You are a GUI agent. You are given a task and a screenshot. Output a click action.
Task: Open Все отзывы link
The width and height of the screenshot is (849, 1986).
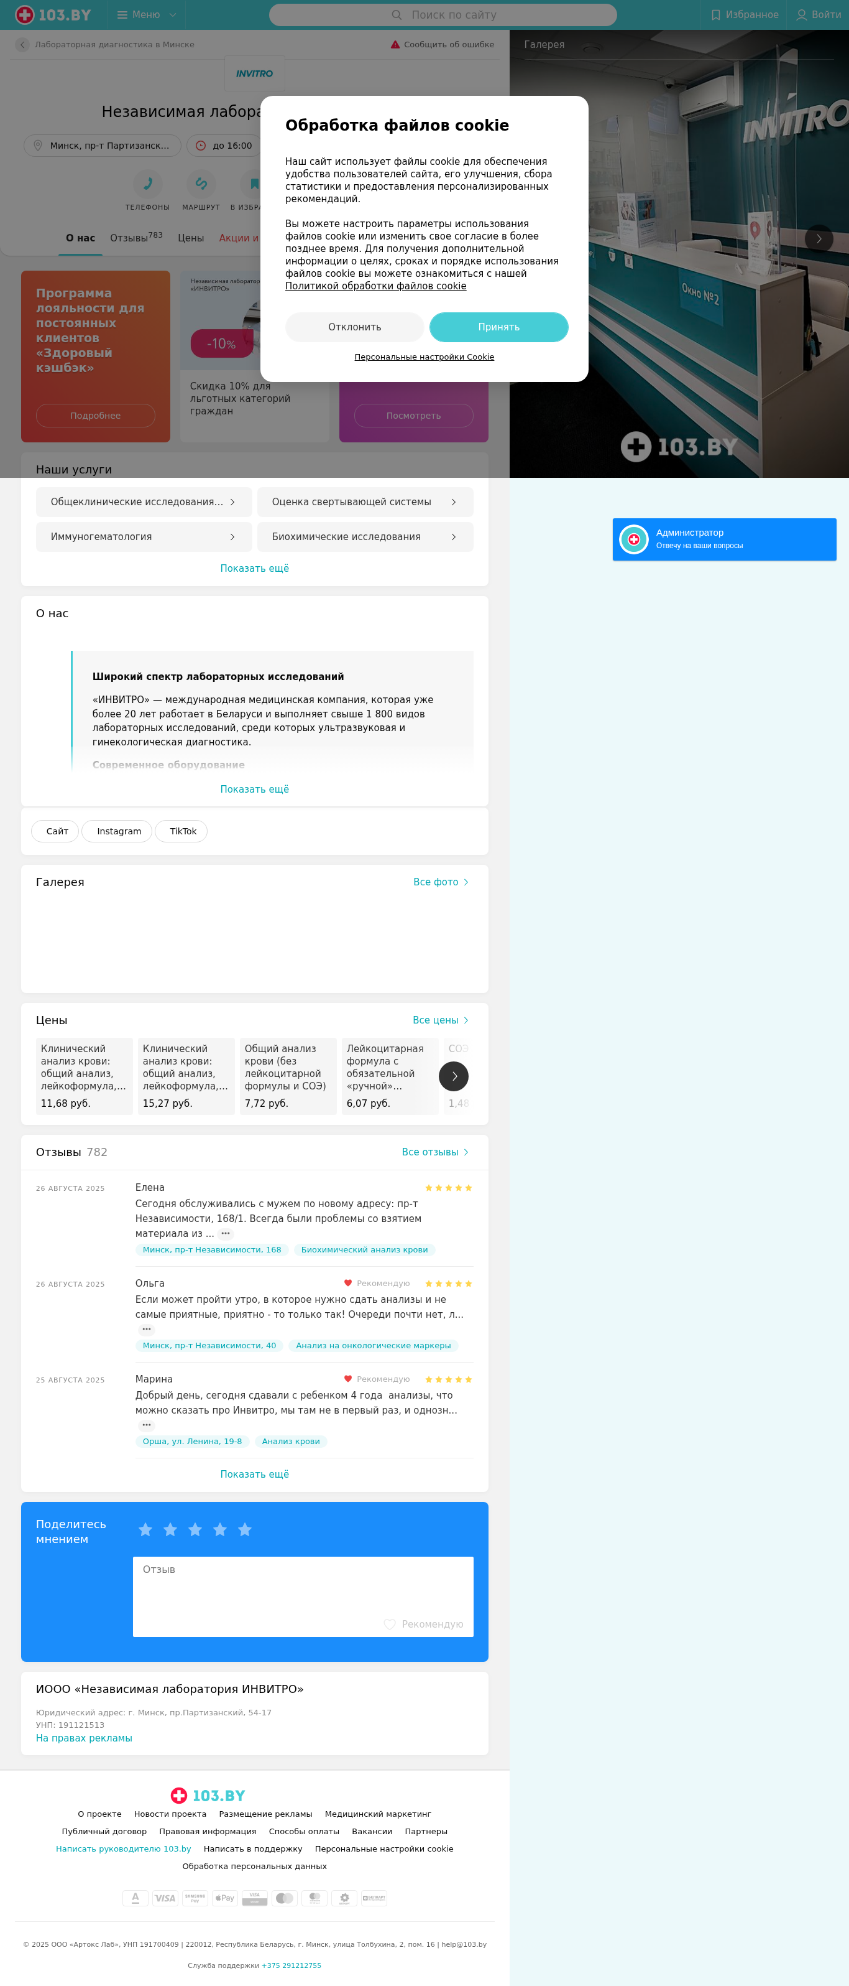[435, 1152]
